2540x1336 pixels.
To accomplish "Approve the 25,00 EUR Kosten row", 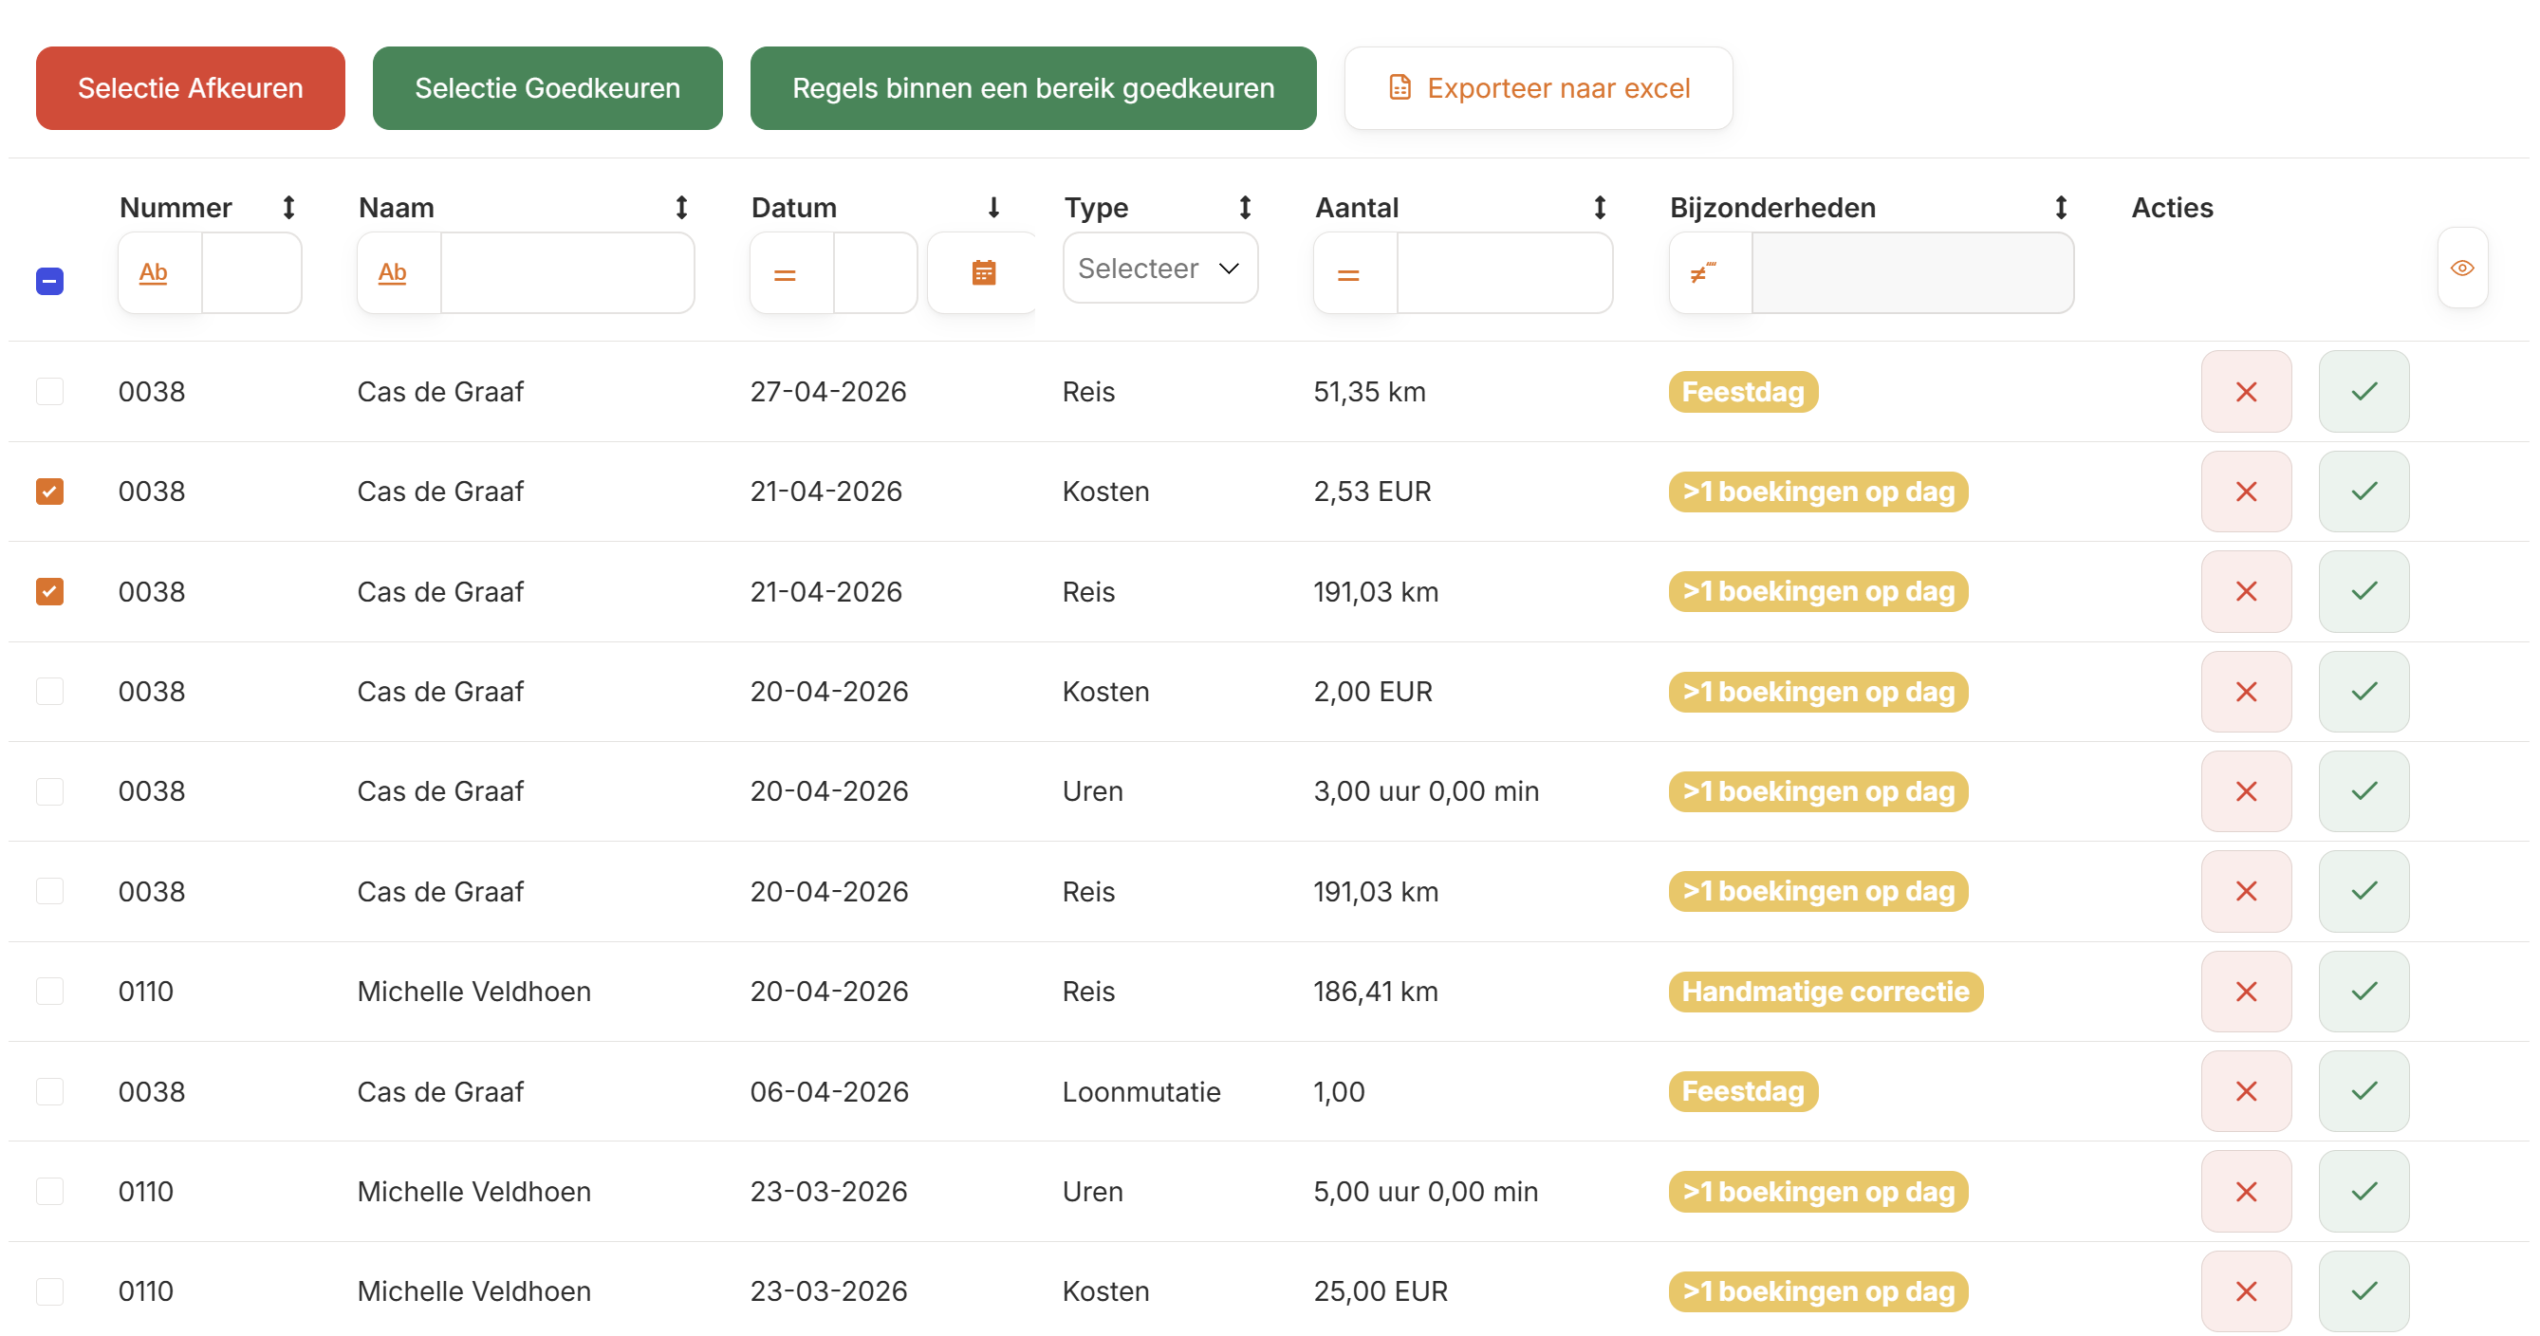I will coord(2364,1291).
